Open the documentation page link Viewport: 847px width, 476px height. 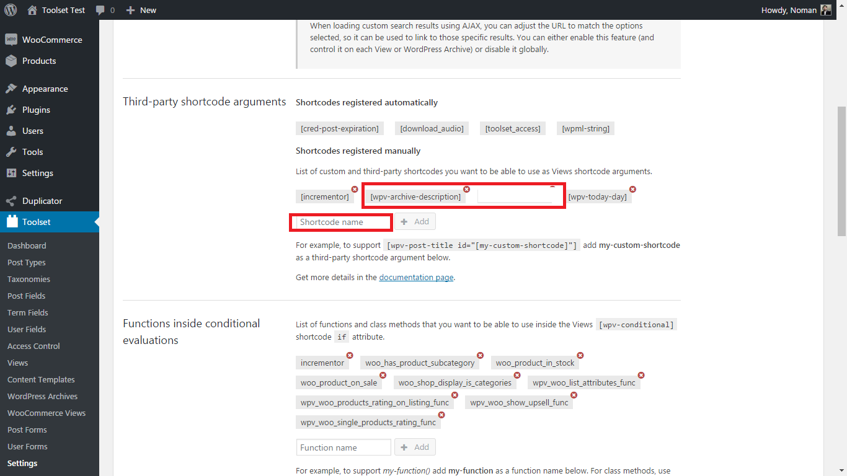click(x=416, y=277)
